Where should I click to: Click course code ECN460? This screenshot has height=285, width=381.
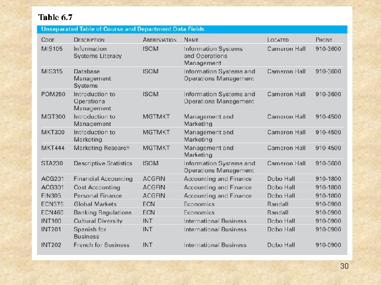pyautogui.click(x=52, y=213)
